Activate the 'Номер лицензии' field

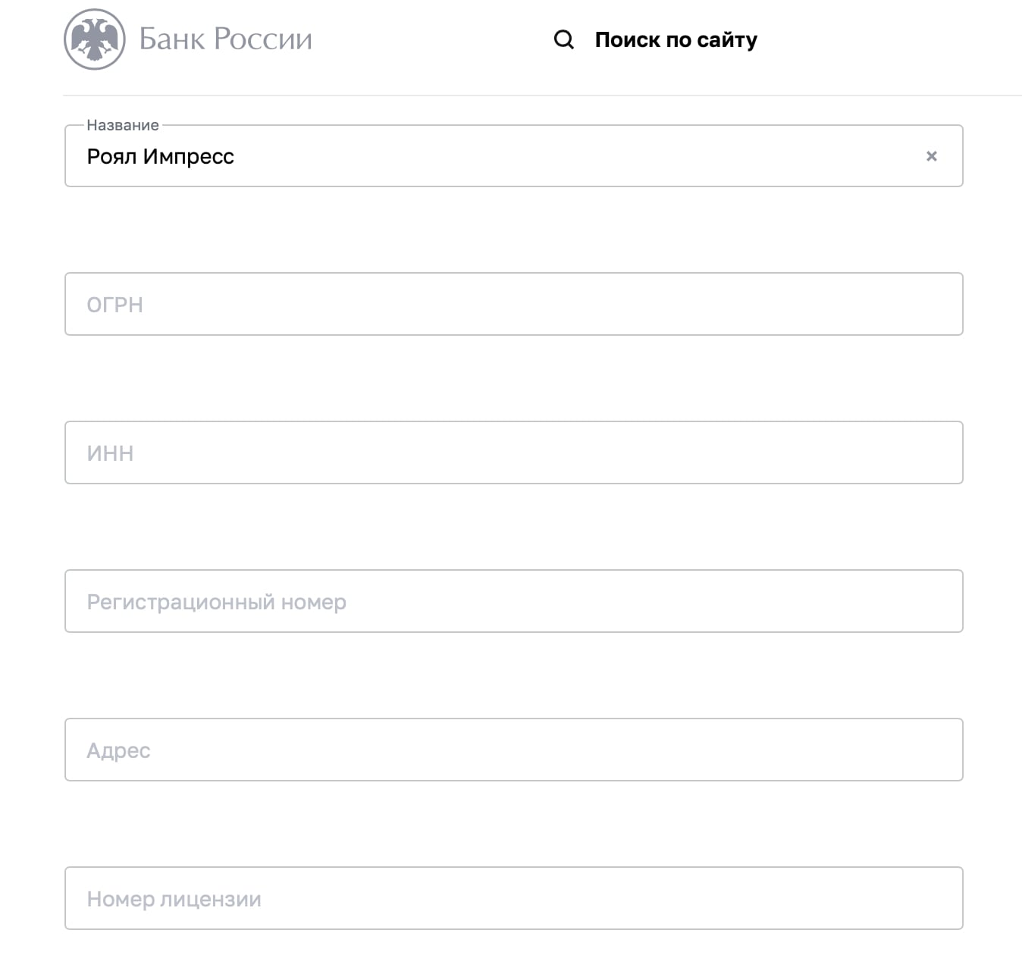(514, 898)
